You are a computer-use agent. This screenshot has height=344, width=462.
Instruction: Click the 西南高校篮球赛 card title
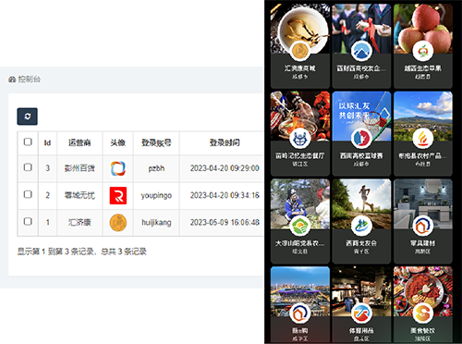point(361,155)
